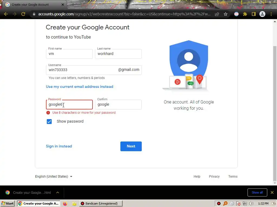
Task: Open the Windows Start menu
Action: click(7, 203)
